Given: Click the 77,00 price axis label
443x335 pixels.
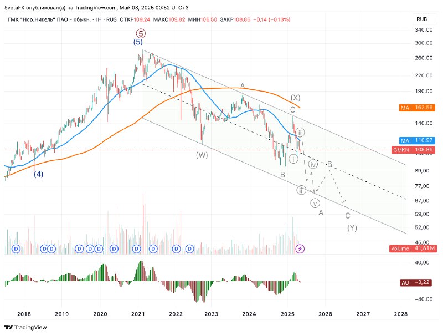Looking at the screenshot, I should 422,186.
